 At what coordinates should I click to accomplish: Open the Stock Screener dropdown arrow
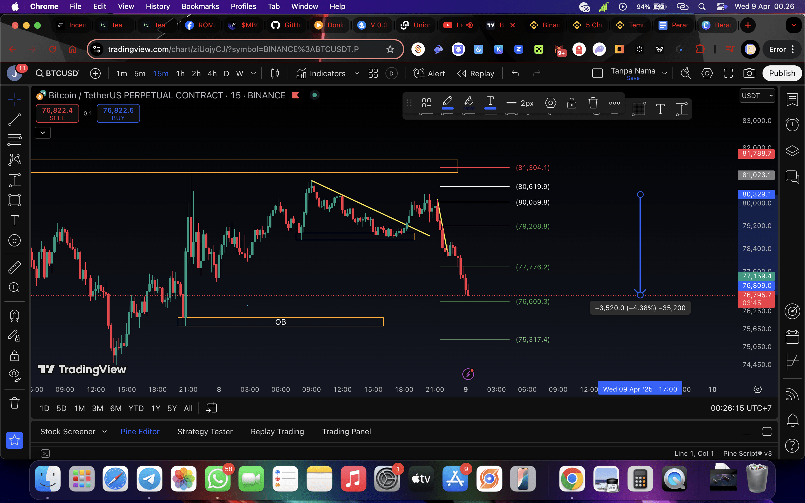point(105,431)
